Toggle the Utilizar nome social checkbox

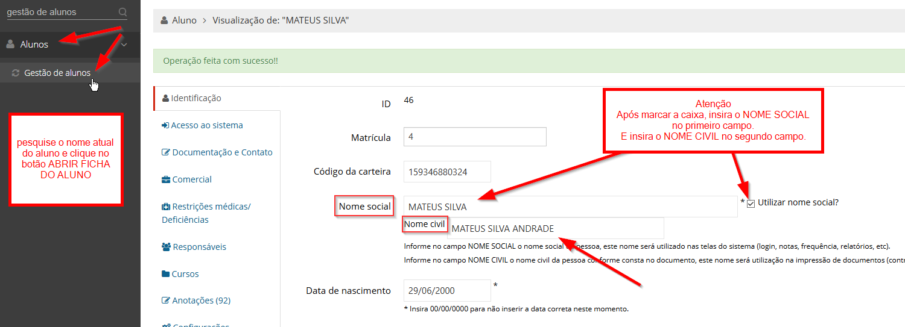(x=751, y=204)
